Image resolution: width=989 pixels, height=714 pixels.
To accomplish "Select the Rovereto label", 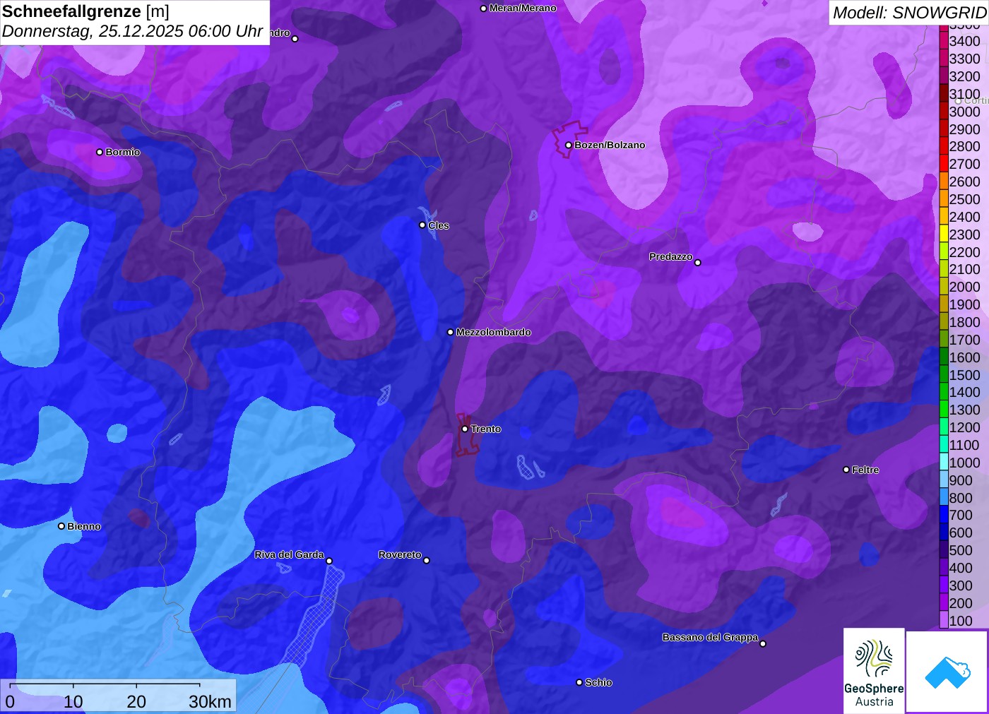I will [400, 554].
